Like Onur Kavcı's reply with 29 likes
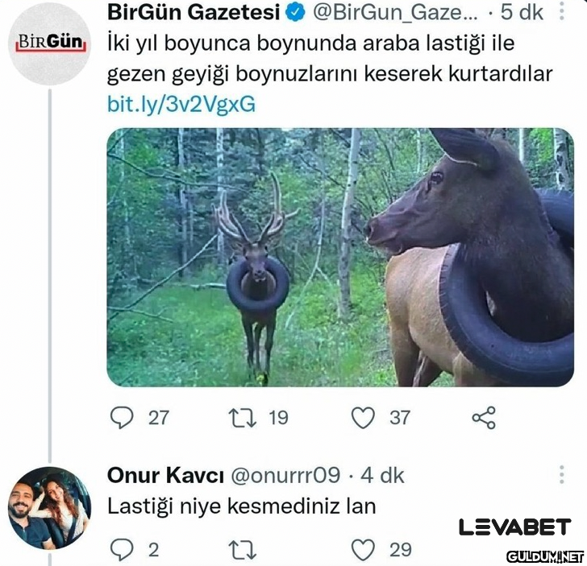 click(363, 550)
